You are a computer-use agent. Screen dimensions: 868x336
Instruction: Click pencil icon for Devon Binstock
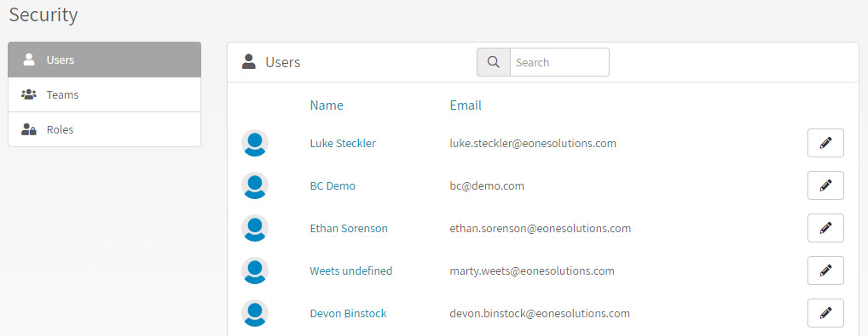[x=825, y=313]
